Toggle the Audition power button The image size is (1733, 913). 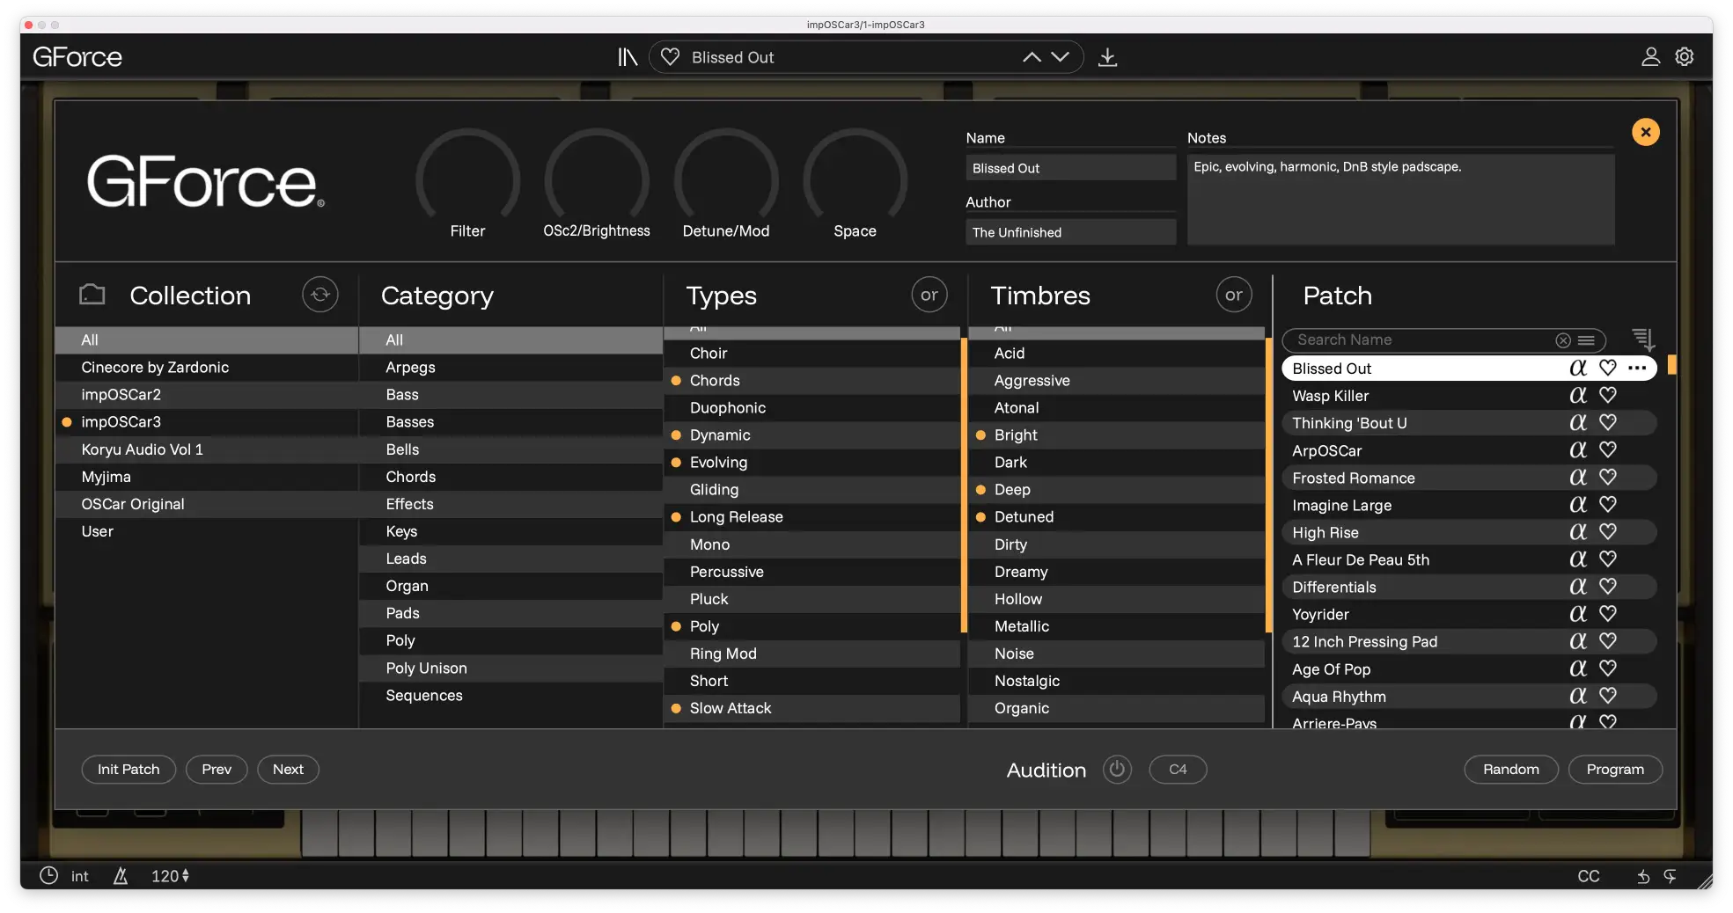pyautogui.click(x=1117, y=770)
